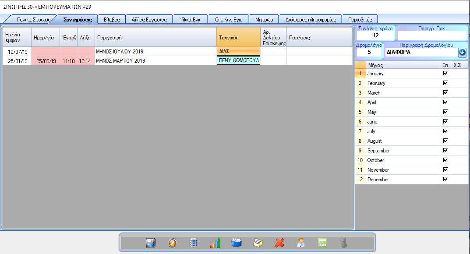Open the yellow sticky note icon
The width and height of the screenshot is (470, 254).
258,243
